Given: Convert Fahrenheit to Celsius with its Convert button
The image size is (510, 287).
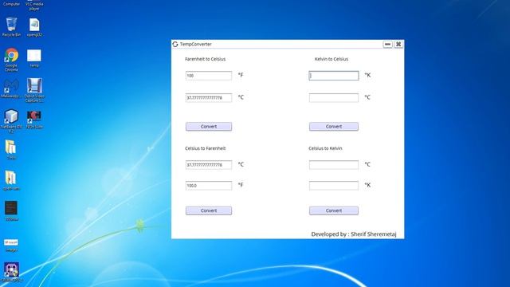Looking at the screenshot, I should [x=209, y=127].
